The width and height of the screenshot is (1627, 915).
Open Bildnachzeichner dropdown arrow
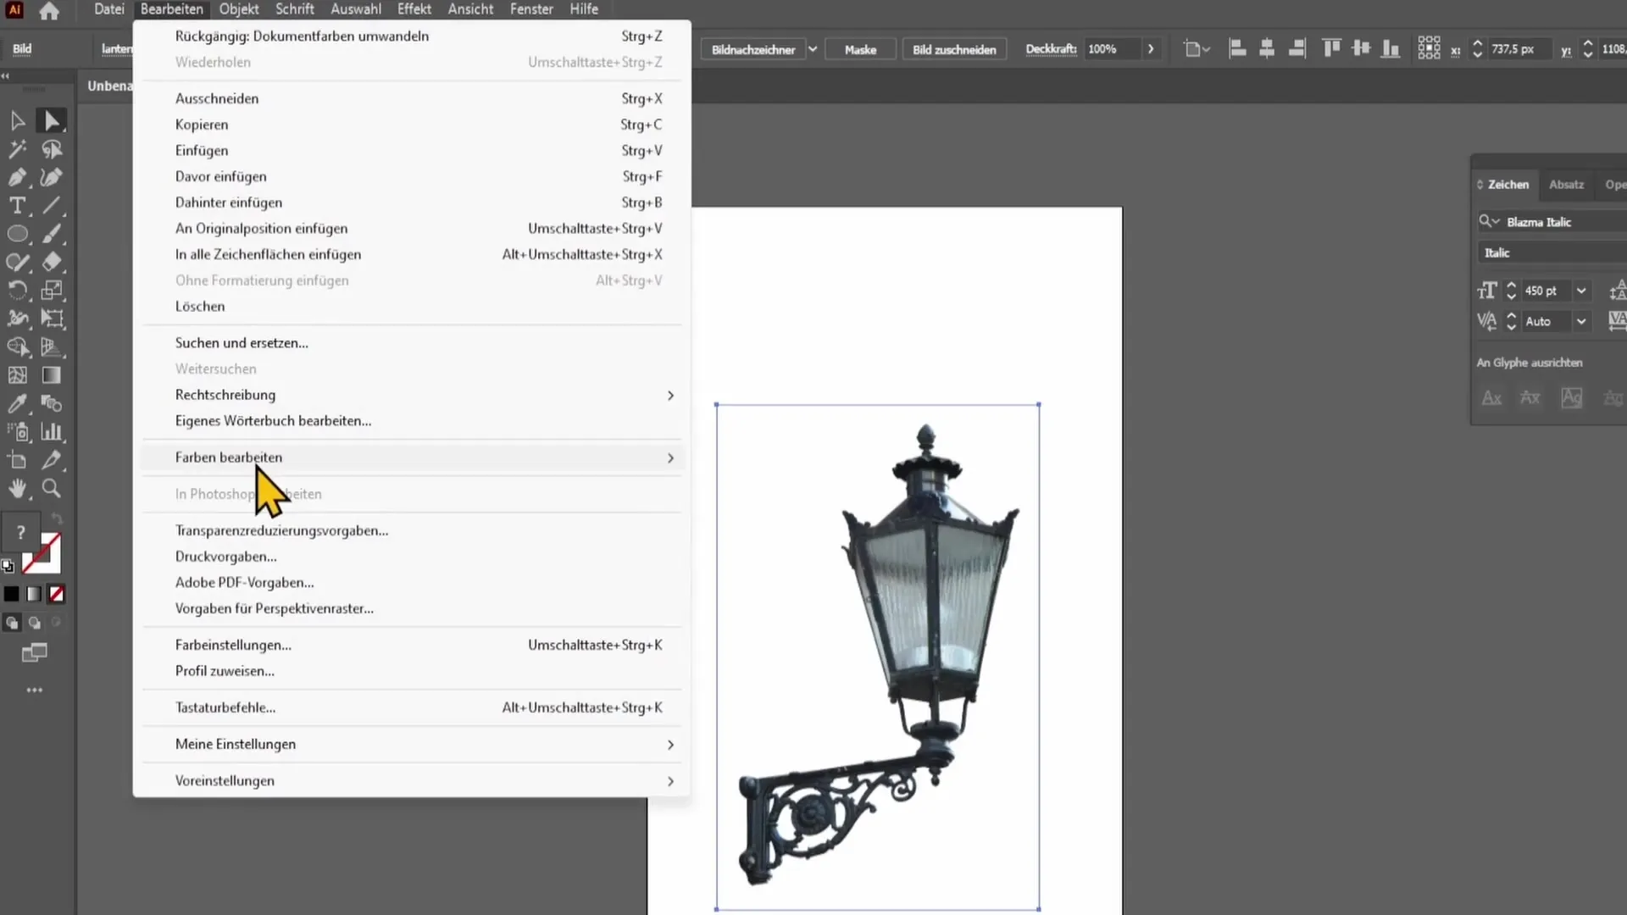(x=812, y=49)
